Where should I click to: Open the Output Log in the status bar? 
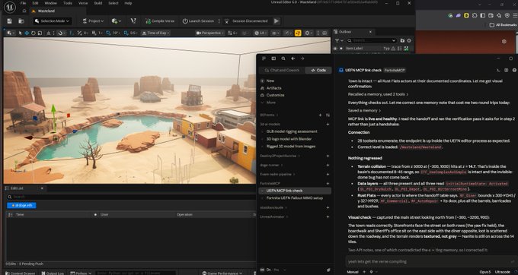pyautogui.click(x=53, y=273)
